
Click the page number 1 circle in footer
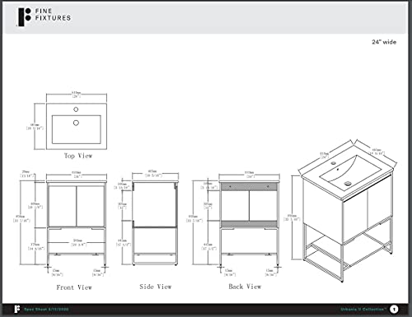coord(394,310)
